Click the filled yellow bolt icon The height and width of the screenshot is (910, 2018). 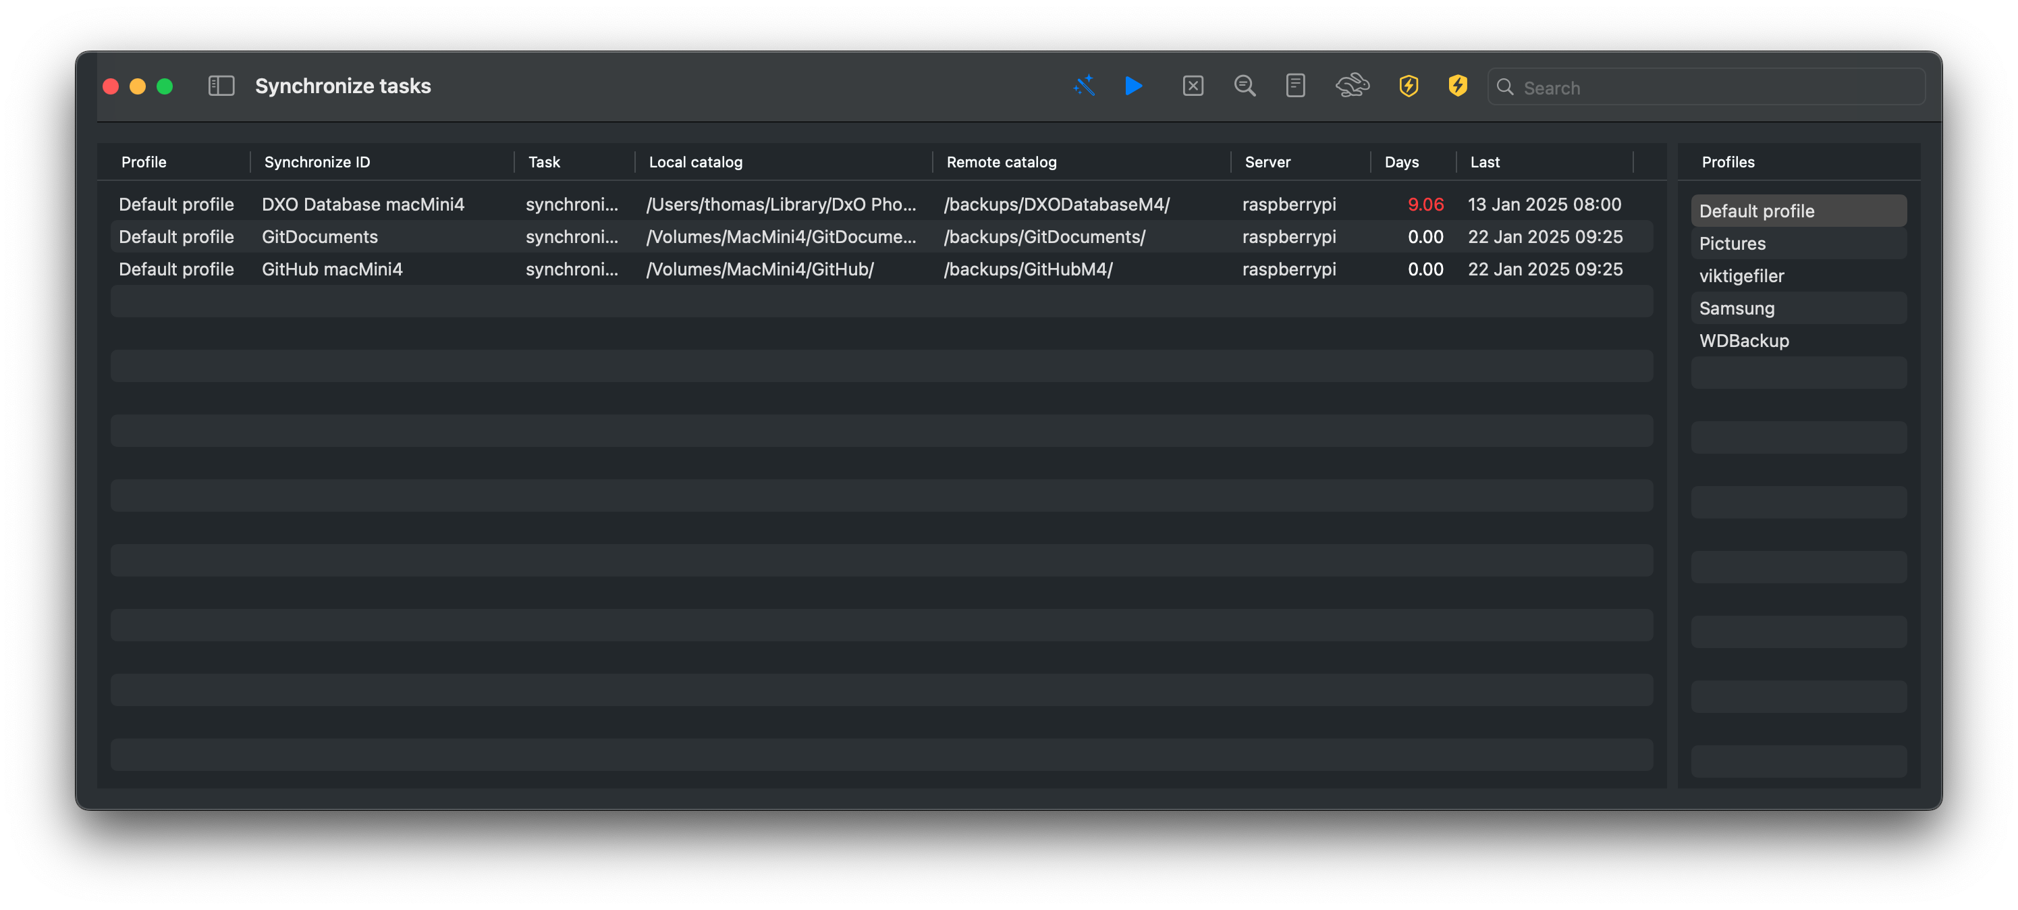click(1457, 86)
